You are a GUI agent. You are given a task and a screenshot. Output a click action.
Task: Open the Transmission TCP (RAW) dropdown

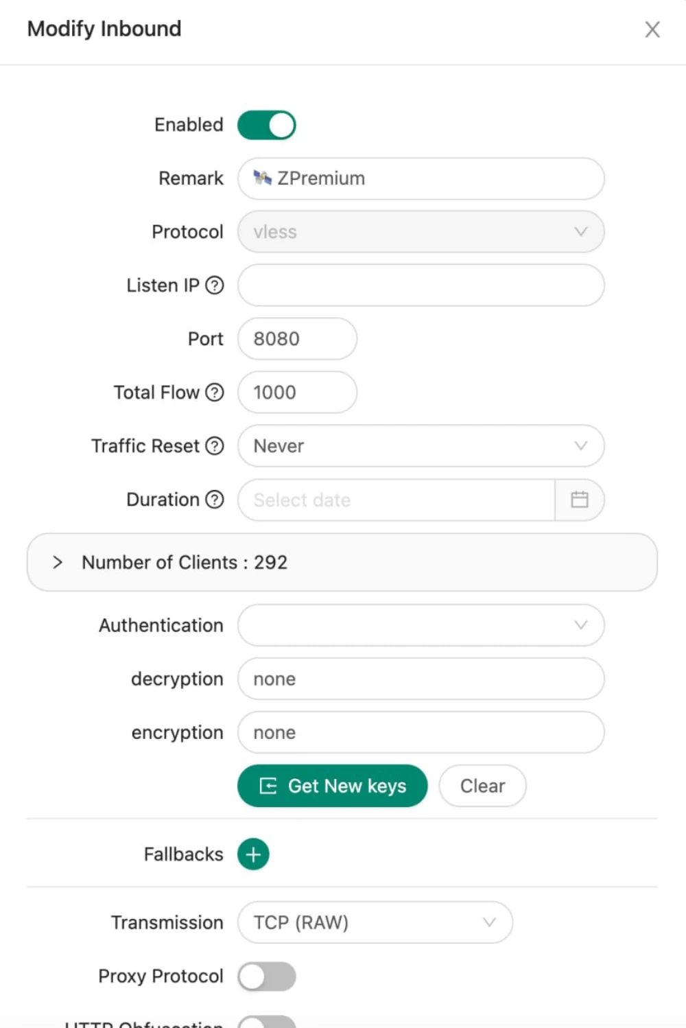click(375, 923)
